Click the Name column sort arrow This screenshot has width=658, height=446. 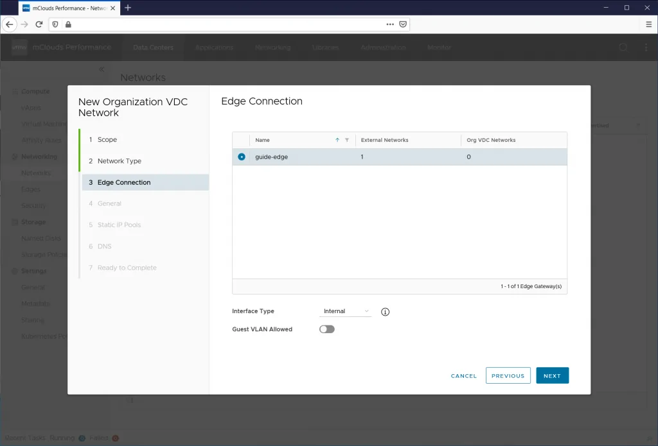[337, 140]
